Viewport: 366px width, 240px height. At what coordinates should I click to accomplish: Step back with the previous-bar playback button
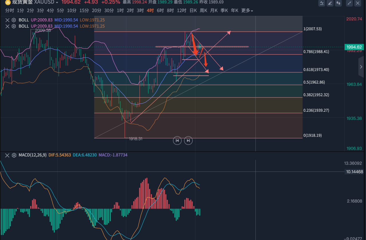coord(177,140)
